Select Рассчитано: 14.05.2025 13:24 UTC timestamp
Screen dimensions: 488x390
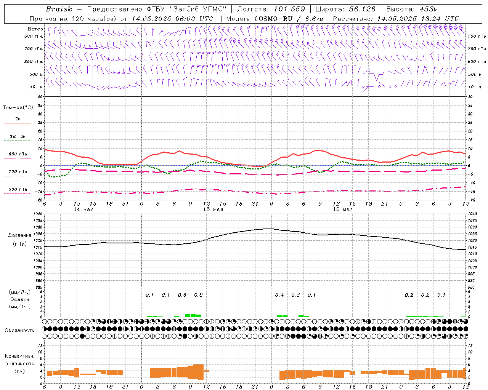396,19
